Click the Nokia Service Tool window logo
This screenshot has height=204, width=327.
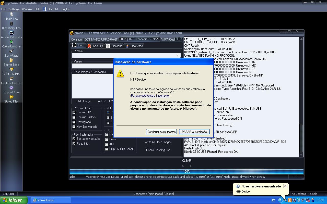72,33
